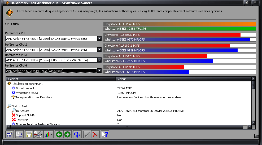Refresh the benchmark with blue arrows icon

pos(77,134)
